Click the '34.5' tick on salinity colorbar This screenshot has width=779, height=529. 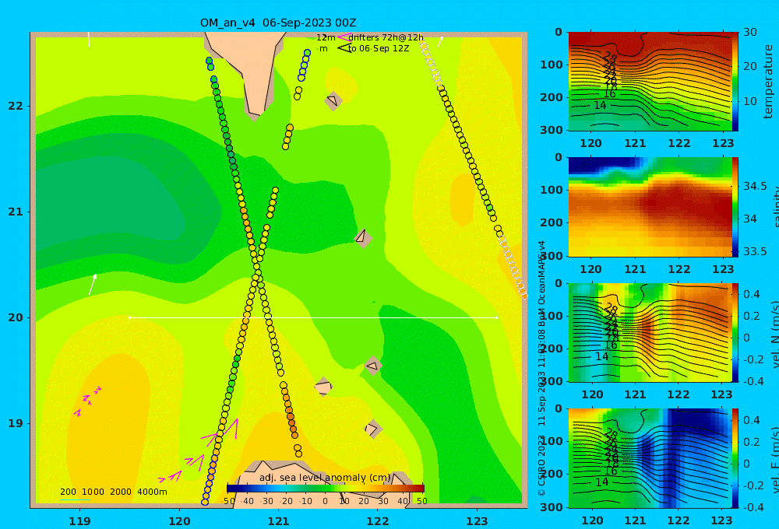point(755,187)
